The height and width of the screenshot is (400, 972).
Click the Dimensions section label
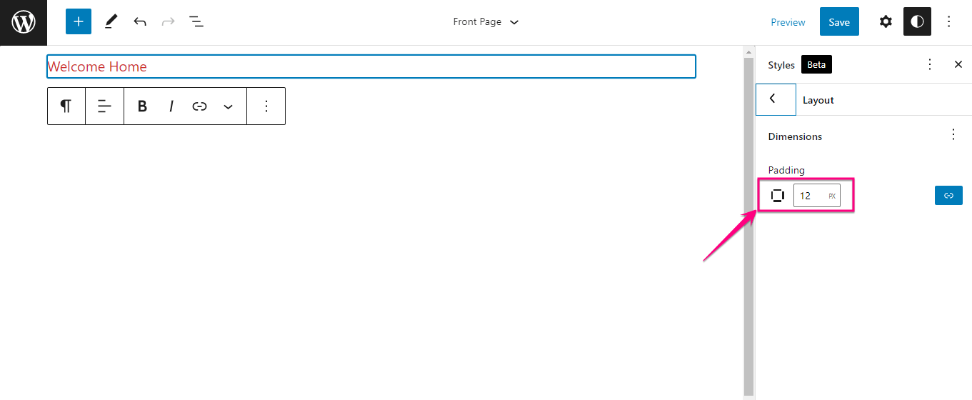coord(795,136)
